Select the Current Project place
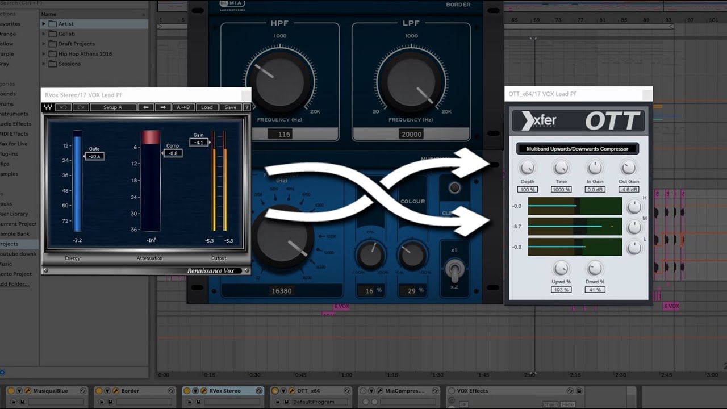 pos(18,224)
